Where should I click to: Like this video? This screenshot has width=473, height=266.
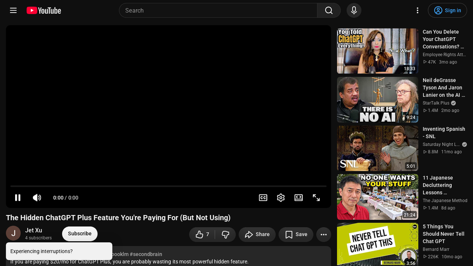click(202, 234)
